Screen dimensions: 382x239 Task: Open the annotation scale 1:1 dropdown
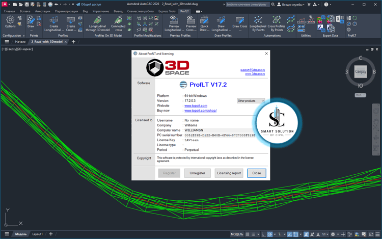coord(325,234)
